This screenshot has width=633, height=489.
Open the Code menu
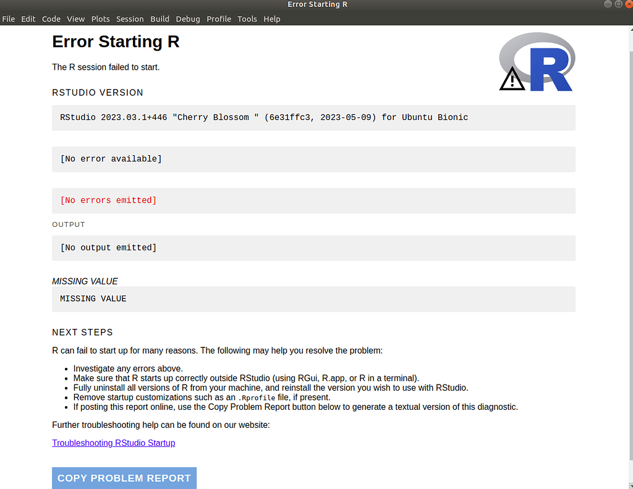pyautogui.click(x=51, y=19)
